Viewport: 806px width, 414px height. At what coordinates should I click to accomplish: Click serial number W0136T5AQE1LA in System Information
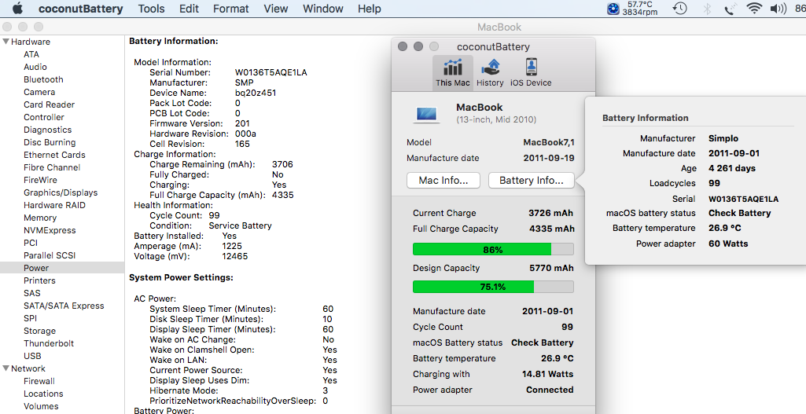click(271, 72)
